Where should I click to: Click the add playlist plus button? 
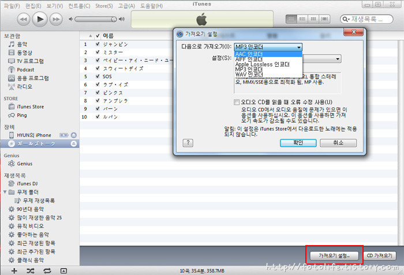(x=14, y=271)
